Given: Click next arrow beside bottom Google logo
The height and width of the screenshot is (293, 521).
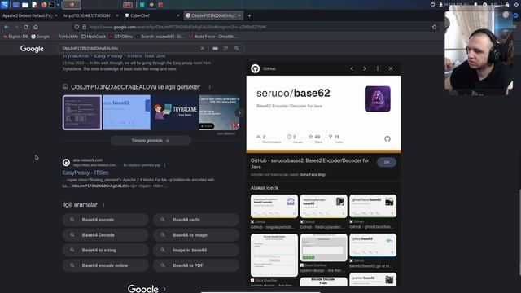Looking at the screenshot, I should [164, 289].
